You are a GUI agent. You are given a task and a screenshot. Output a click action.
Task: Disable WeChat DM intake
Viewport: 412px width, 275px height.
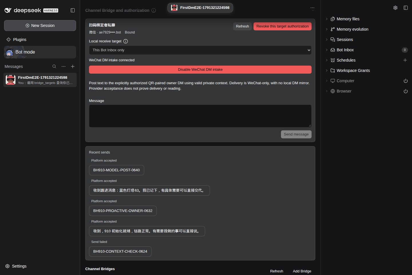200,70
